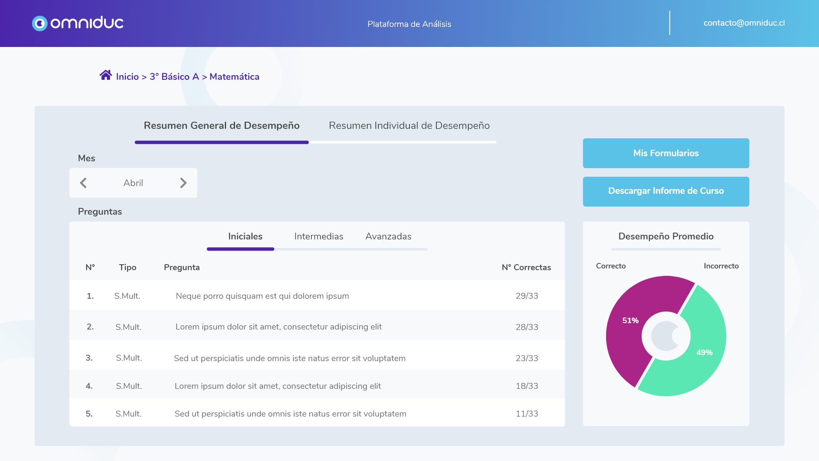
Task: Open the 3° Básico A breadcrumb link
Action: tap(174, 77)
